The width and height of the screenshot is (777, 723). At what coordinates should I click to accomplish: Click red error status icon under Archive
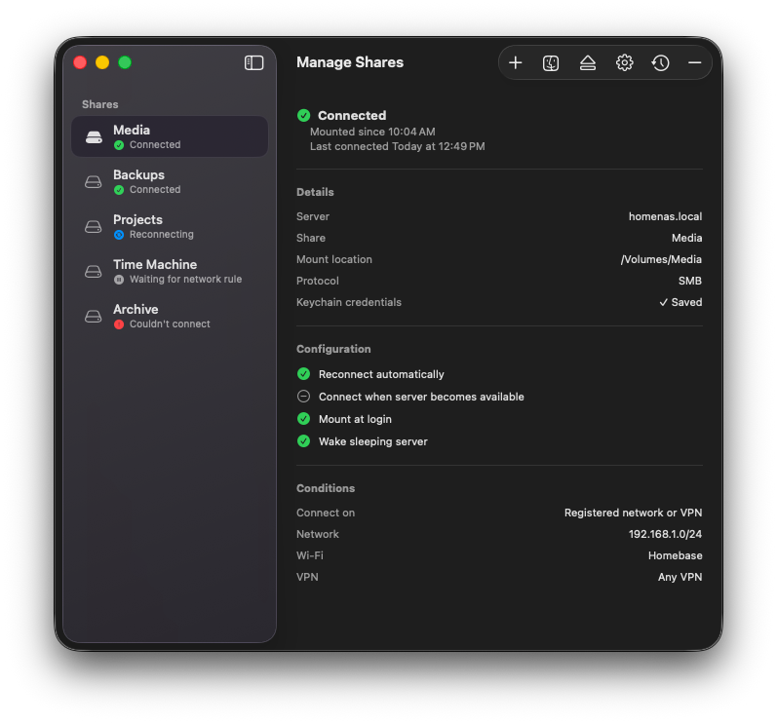point(119,324)
